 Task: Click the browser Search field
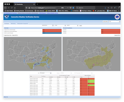[85, 8]
